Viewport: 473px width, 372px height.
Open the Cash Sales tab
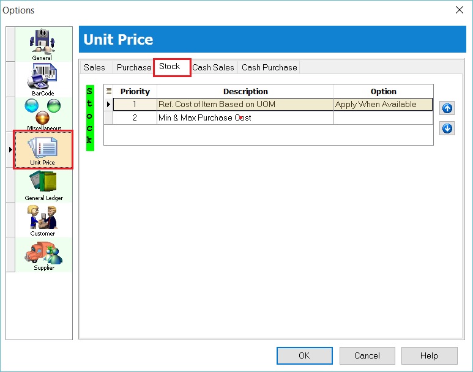[x=213, y=67]
